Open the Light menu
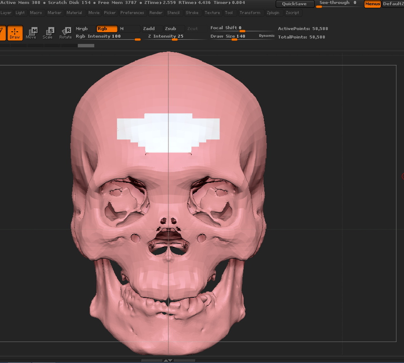The width and height of the screenshot is (404, 363). coord(20,13)
